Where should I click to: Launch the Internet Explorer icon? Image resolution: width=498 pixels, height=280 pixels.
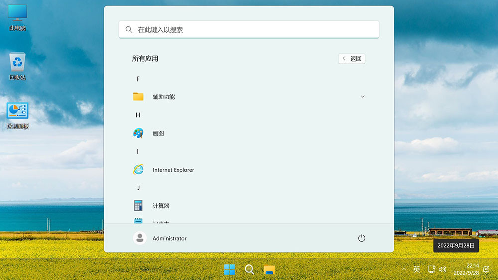138,169
